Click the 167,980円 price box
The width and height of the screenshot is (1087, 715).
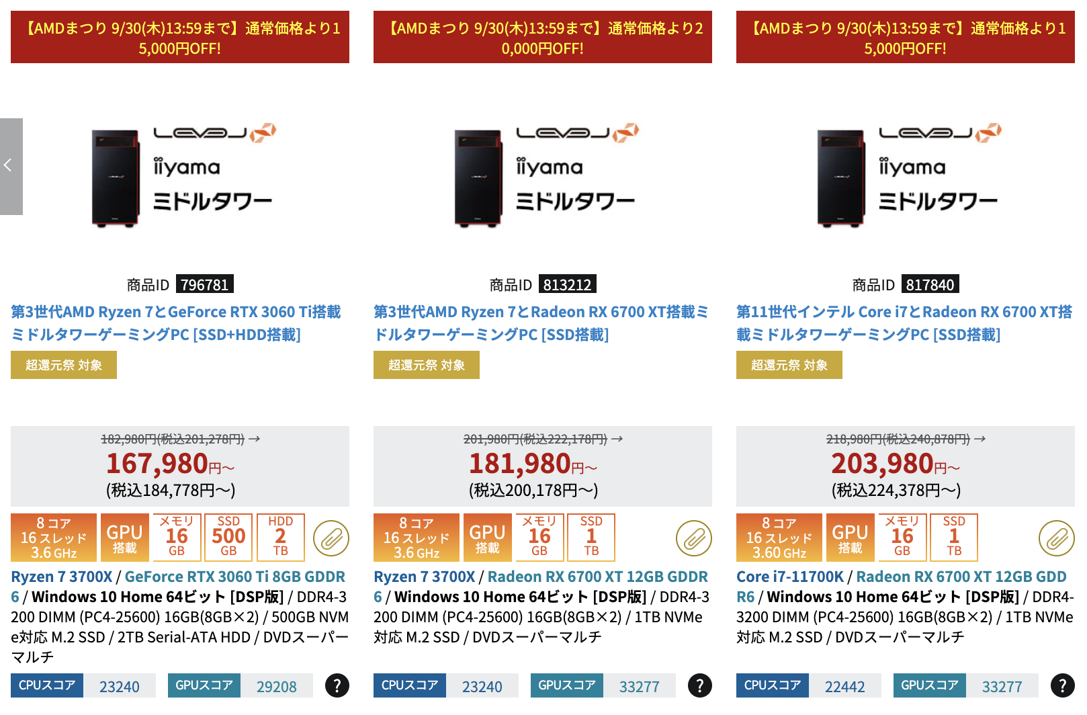click(x=180, y=466)
